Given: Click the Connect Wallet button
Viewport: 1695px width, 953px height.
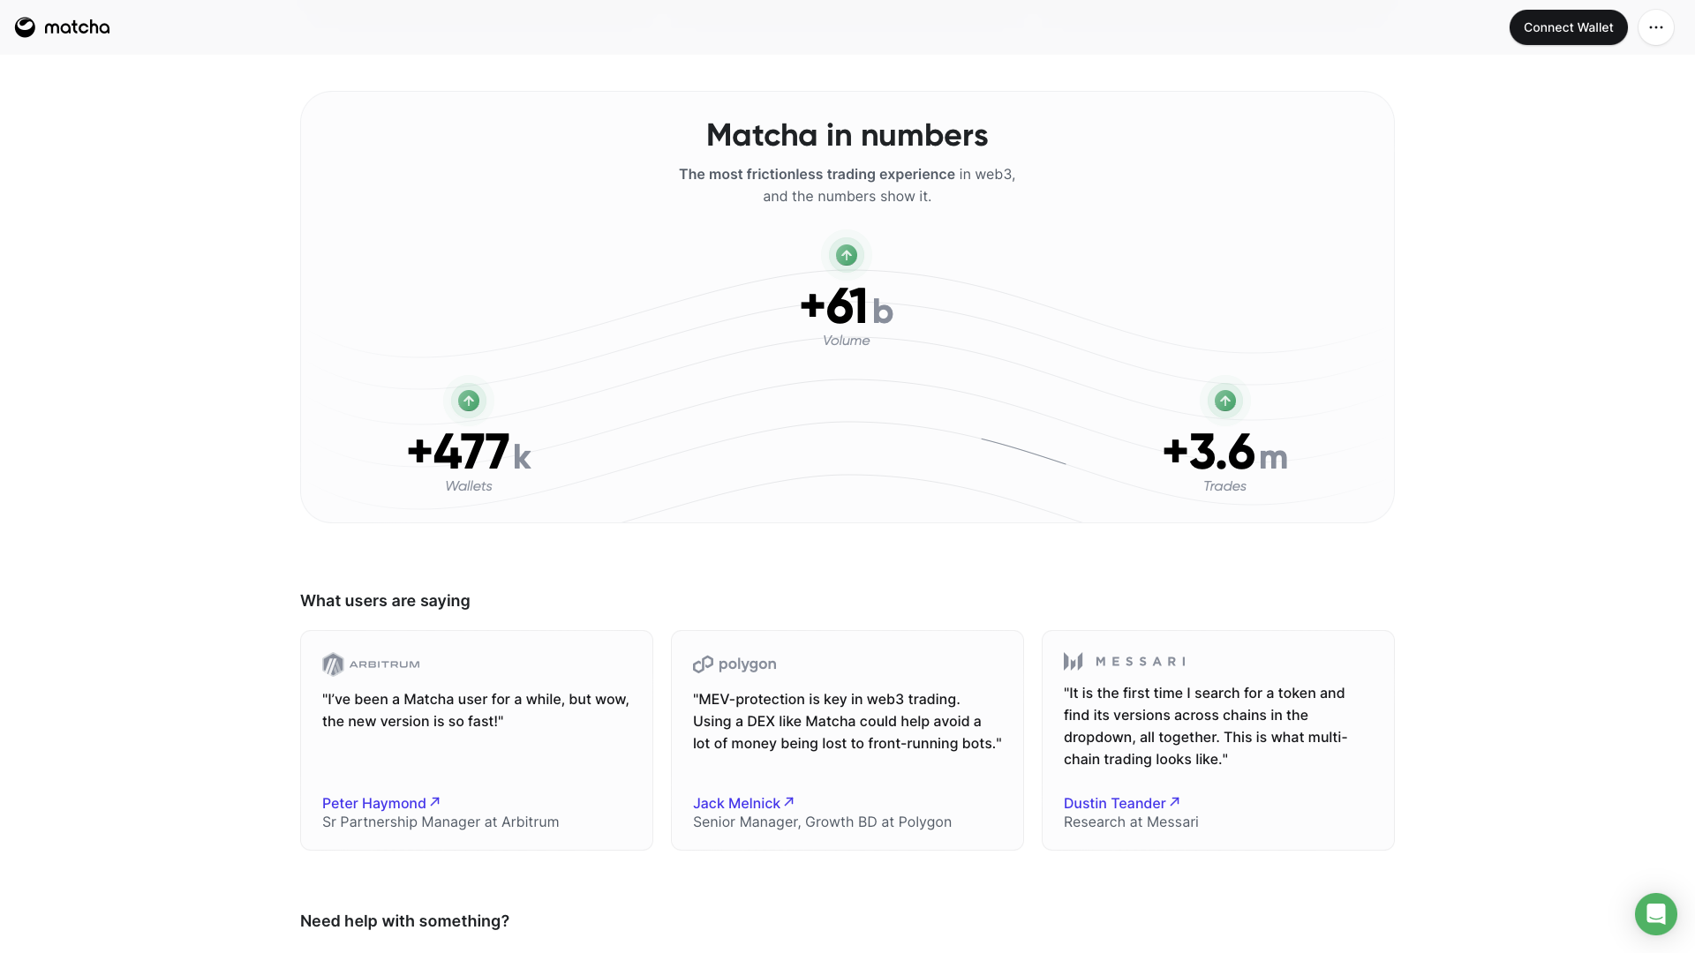Looking at the screenshot, I should [1568, 27].
